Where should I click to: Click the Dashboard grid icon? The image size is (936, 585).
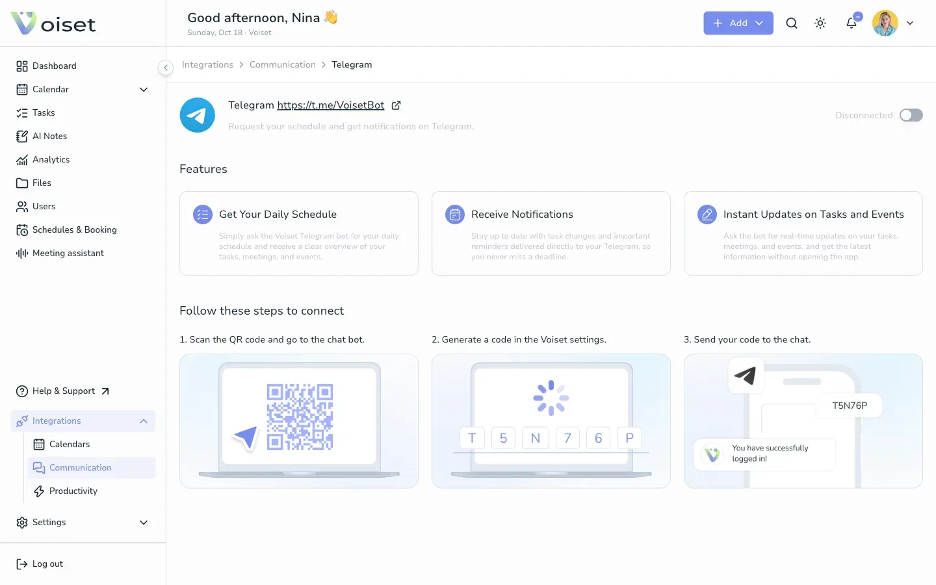[x=22, y=66]
